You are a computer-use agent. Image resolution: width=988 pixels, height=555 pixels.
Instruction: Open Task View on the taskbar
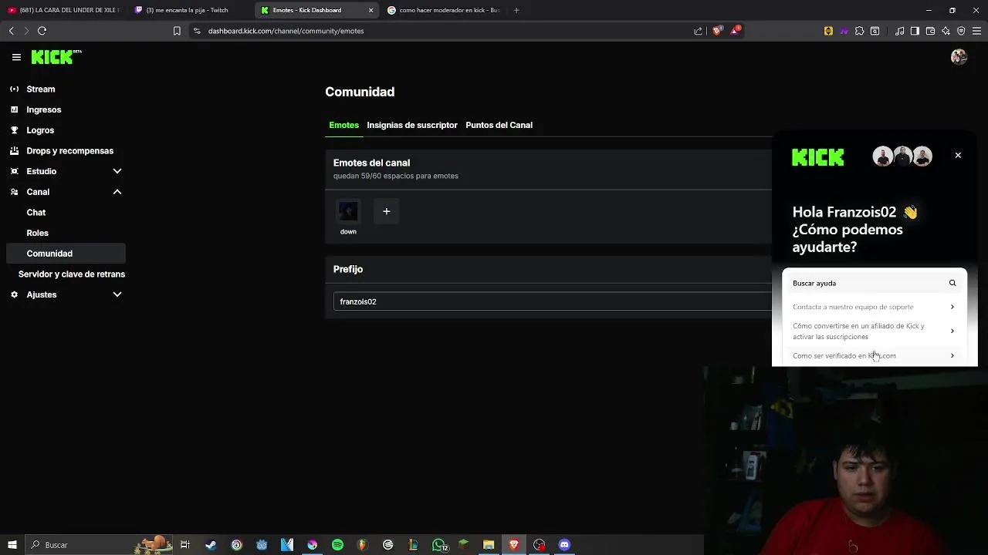coord(185,545)
